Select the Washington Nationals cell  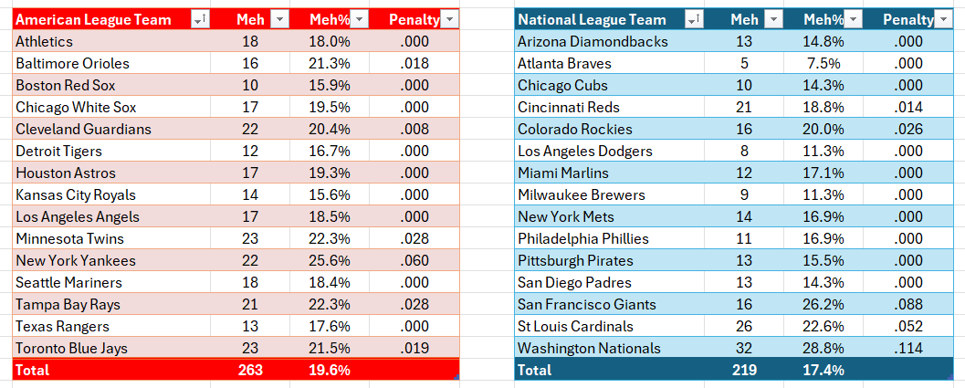[606, 348]
